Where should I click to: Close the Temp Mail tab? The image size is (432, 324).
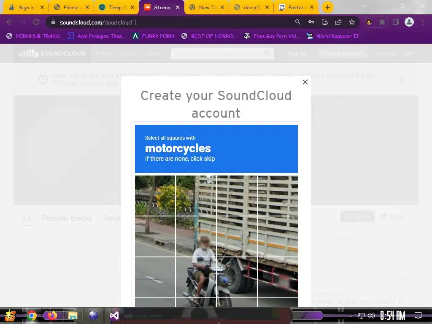click(132, 8)
